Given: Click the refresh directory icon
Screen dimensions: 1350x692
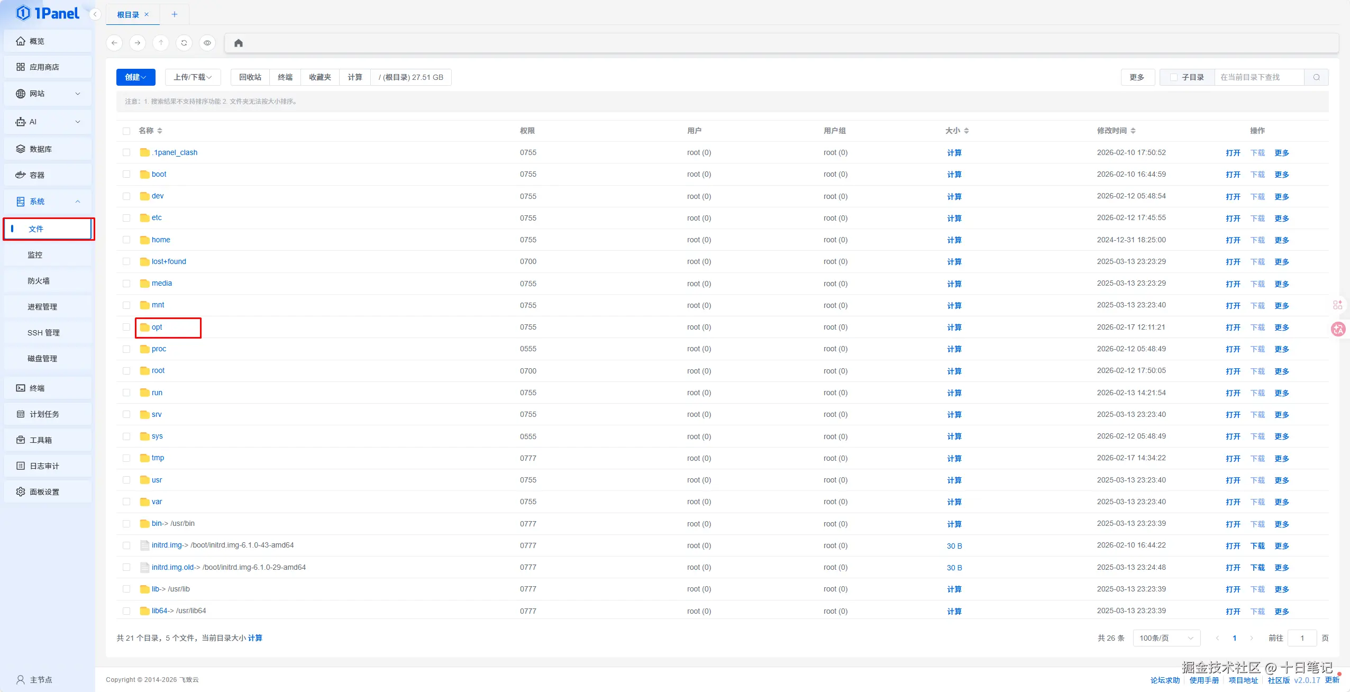Looking at the screenshot, I should tap(184, 43).
